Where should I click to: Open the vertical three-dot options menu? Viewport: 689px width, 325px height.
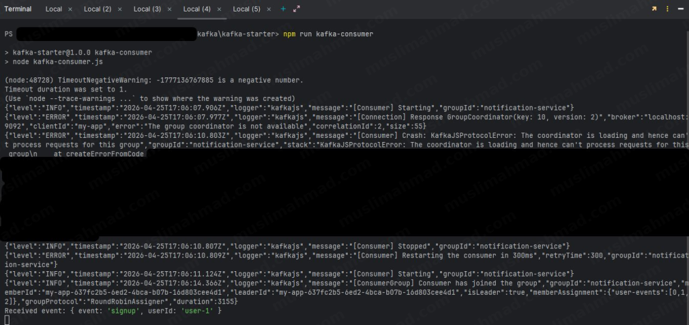(x=667, y=9)
